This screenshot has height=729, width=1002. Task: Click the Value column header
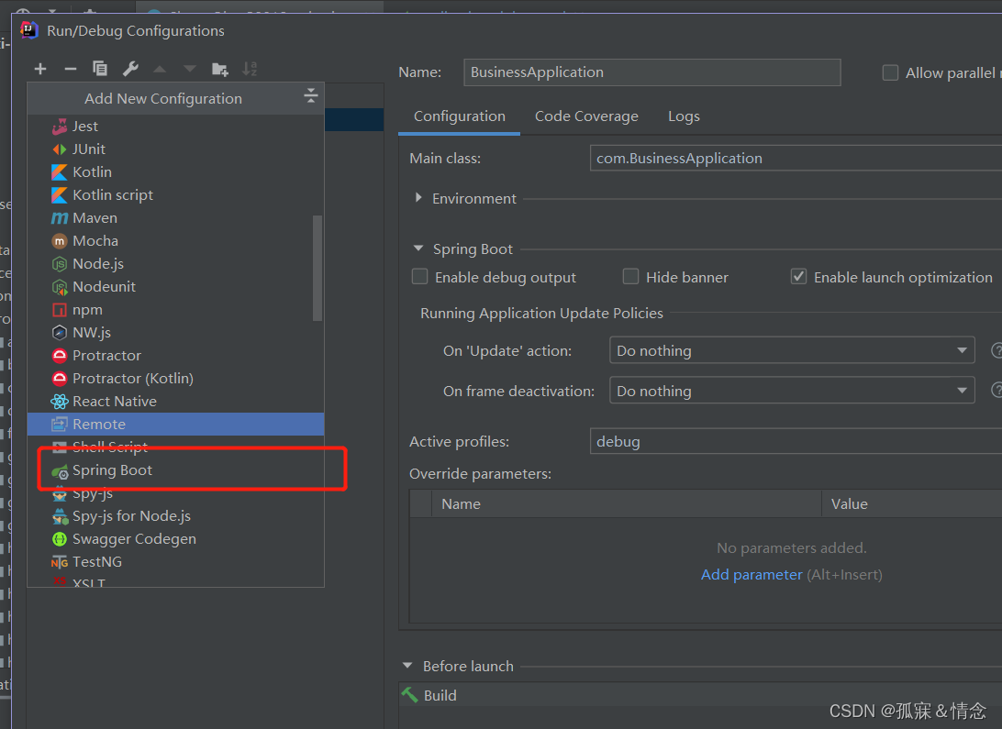pyautogui.click(x=912, y=504)
